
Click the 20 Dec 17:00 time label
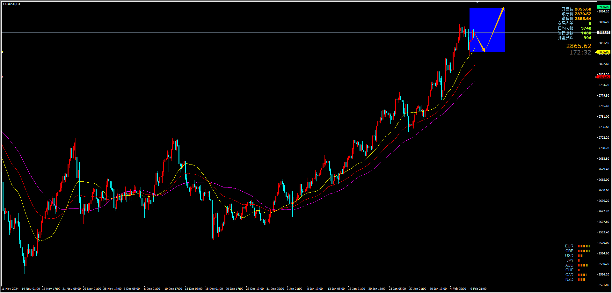click(234, 289)
